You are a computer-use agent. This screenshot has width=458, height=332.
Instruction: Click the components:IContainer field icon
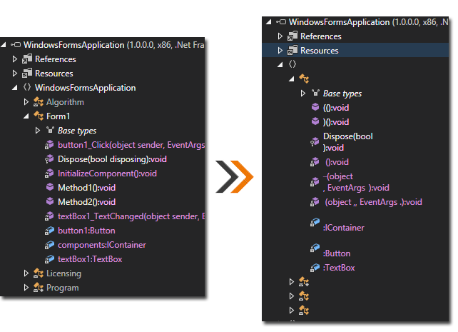tap(49, 245)
